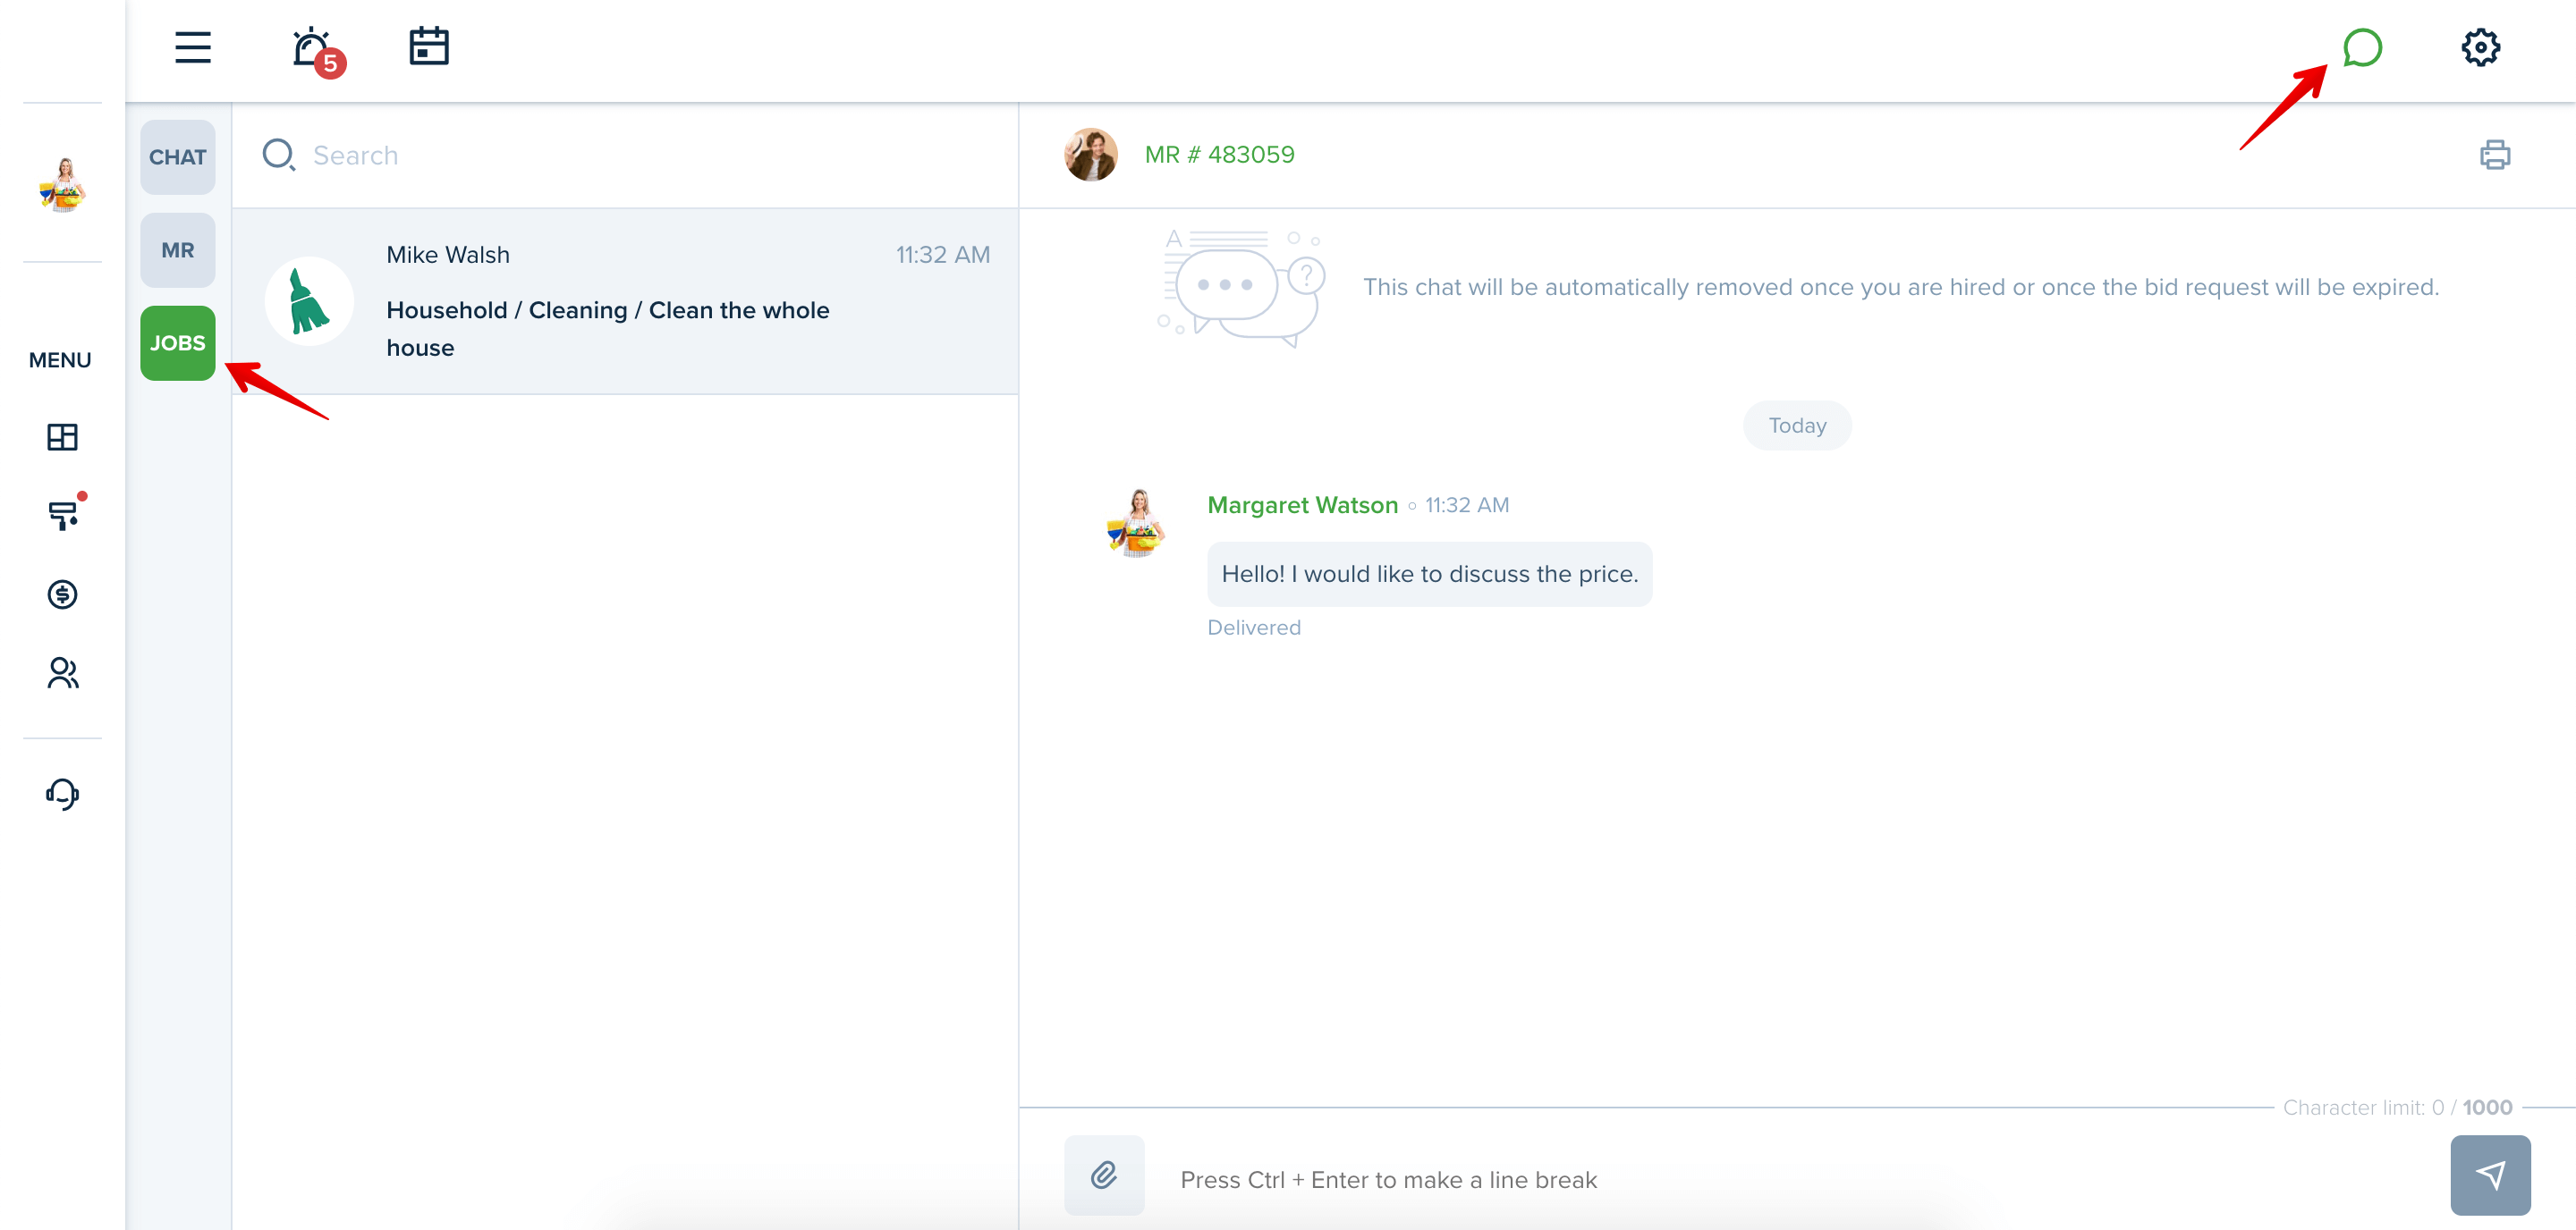Click the green broom cleaning icon

(309, 300)
